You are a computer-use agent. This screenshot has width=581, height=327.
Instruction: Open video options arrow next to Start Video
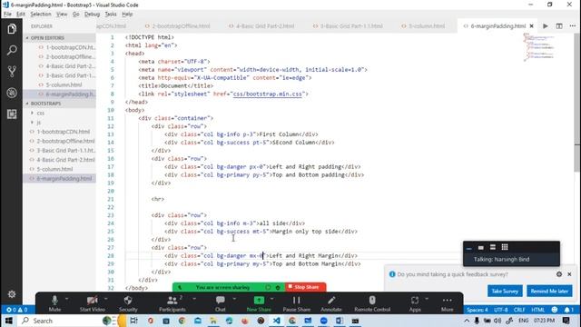(105, 299)
